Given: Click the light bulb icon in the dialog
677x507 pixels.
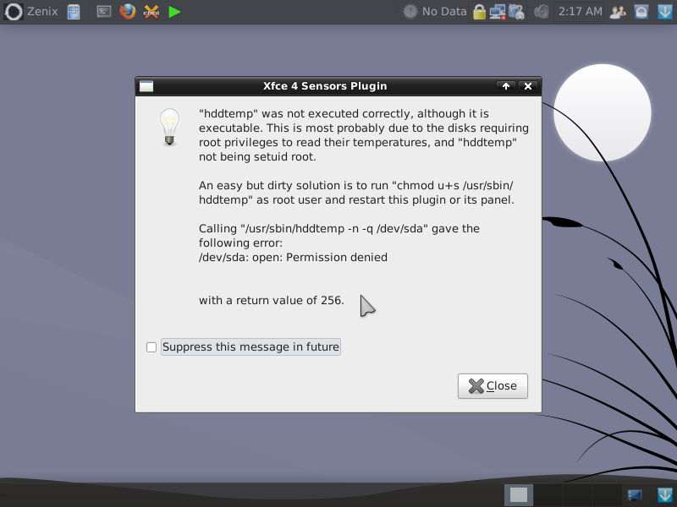Looking at the screenshot, I should pos(169,127).
